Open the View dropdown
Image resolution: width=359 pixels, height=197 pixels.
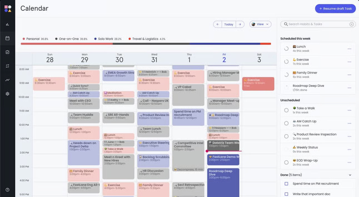point(260,24)
